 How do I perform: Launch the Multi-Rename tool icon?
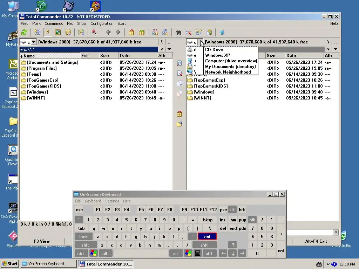click(189, 33)
